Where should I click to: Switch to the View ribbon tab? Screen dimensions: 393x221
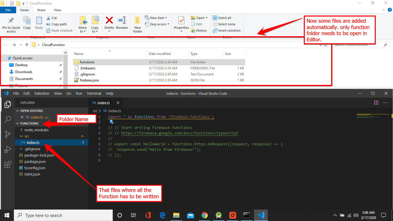57,10
